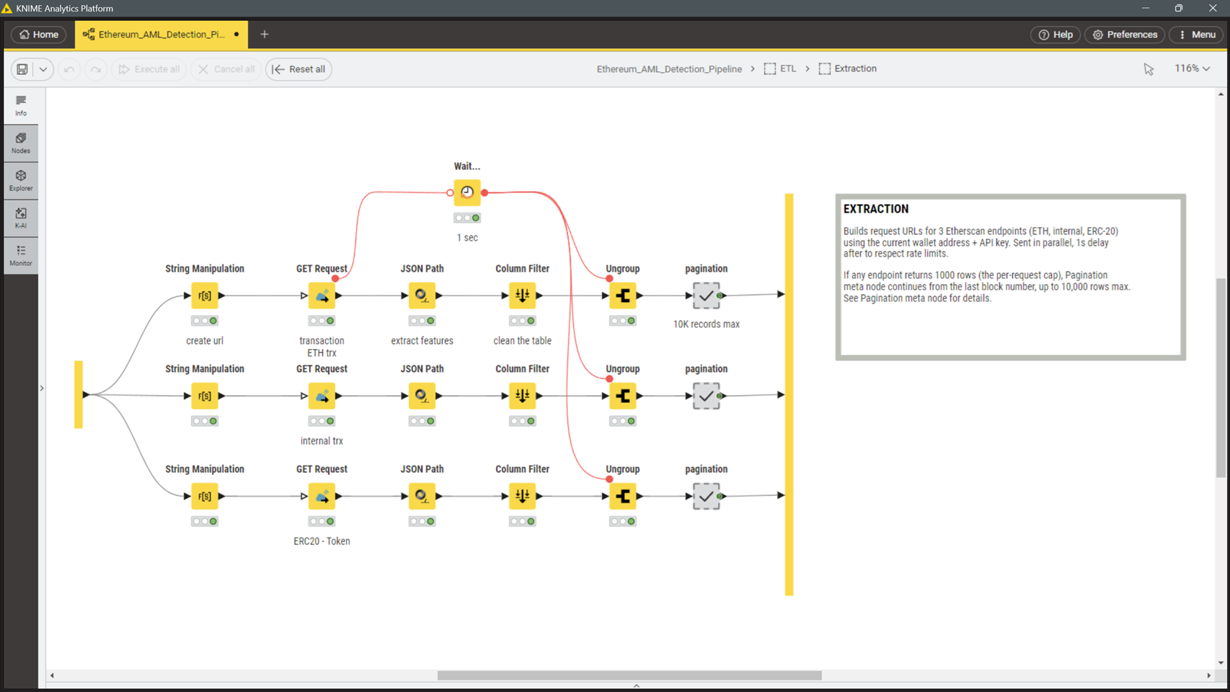Select the bottom Column Filter node
Screen dimensions: 1230x692
click(x=522, y=496)
